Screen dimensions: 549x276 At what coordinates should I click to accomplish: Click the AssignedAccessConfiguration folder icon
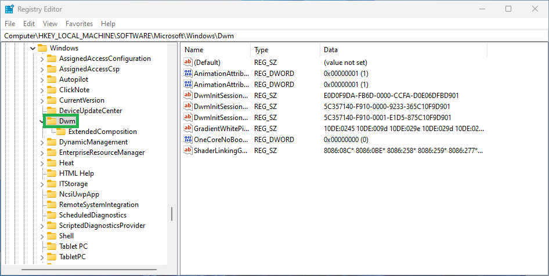pyautogui.click(x=52, y=59)
